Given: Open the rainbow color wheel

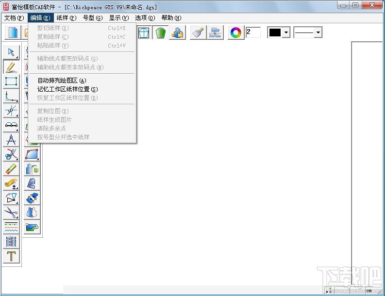Looking at the screenshot, I should click(x=236, y=33).
